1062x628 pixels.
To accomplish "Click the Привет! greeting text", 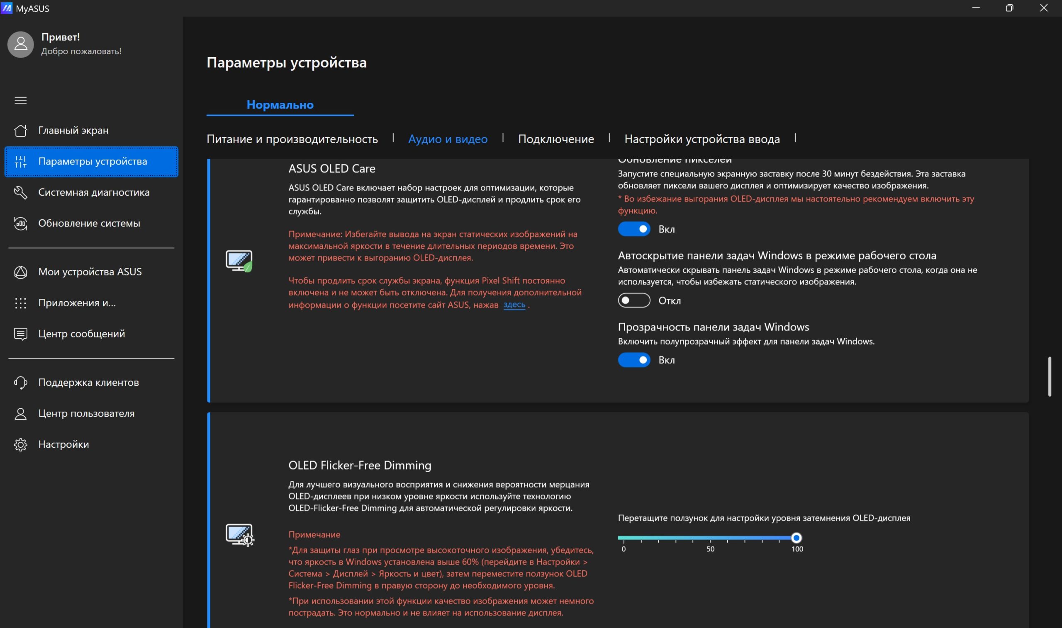I will [61, 37].
